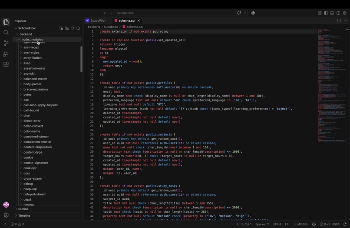The width and height of the screenshot is (350, 228).
Task: Open the chat icon beside search bar
Action: 239,13
